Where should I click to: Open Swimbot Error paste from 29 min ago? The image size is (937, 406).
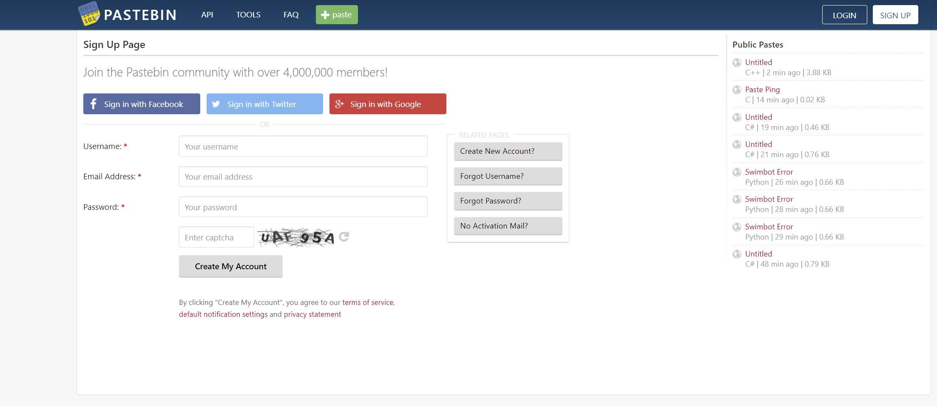(x=769, y=227)
